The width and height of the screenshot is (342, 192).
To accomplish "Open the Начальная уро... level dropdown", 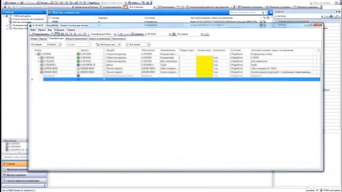I will pos(119,45).
